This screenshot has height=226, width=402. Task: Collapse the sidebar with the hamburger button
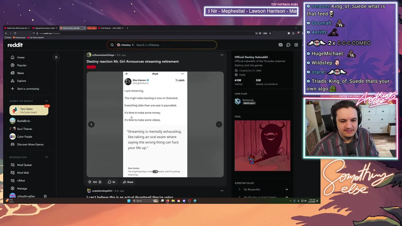click(x=56, y=57)
